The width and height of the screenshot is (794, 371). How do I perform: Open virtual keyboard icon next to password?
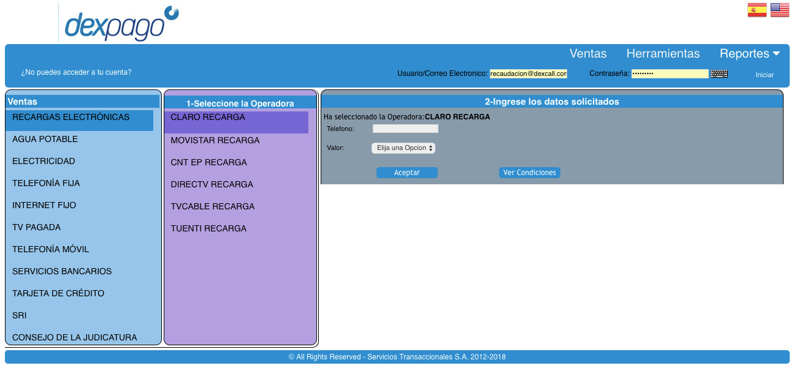coord(719,74)
